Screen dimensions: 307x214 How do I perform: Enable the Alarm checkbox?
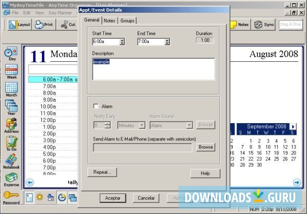pyautogui.click(x=96, y=106)
